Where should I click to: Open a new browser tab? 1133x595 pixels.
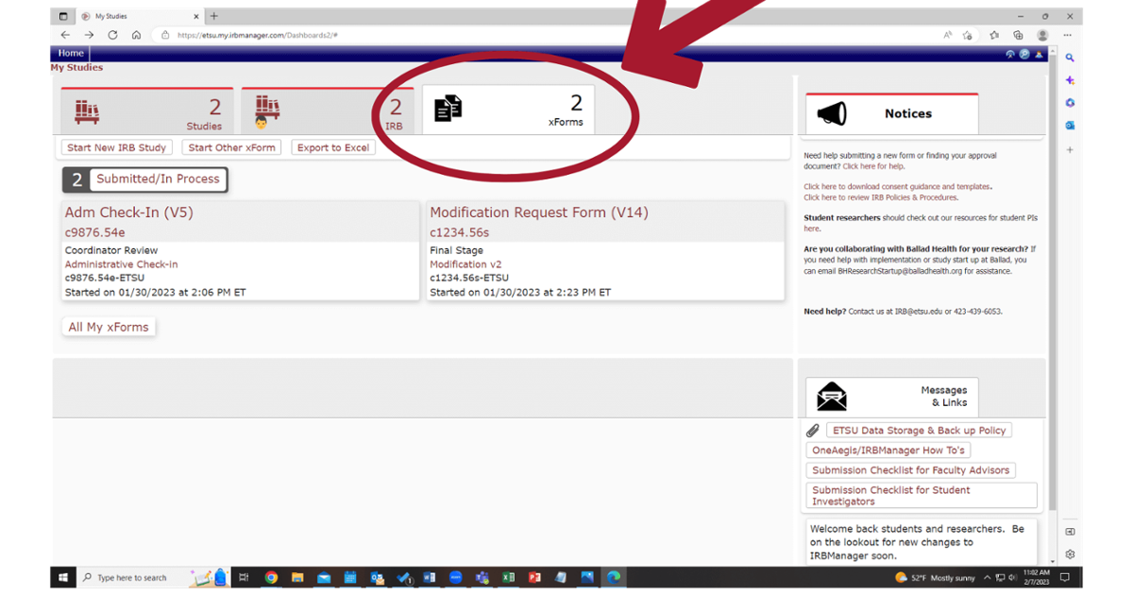214,16
